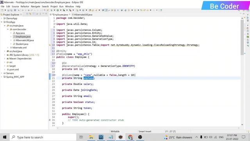Expand the Maven Dependencies node
The height and width of the screenshot is (141, 250).
click(x=5, y=59)
